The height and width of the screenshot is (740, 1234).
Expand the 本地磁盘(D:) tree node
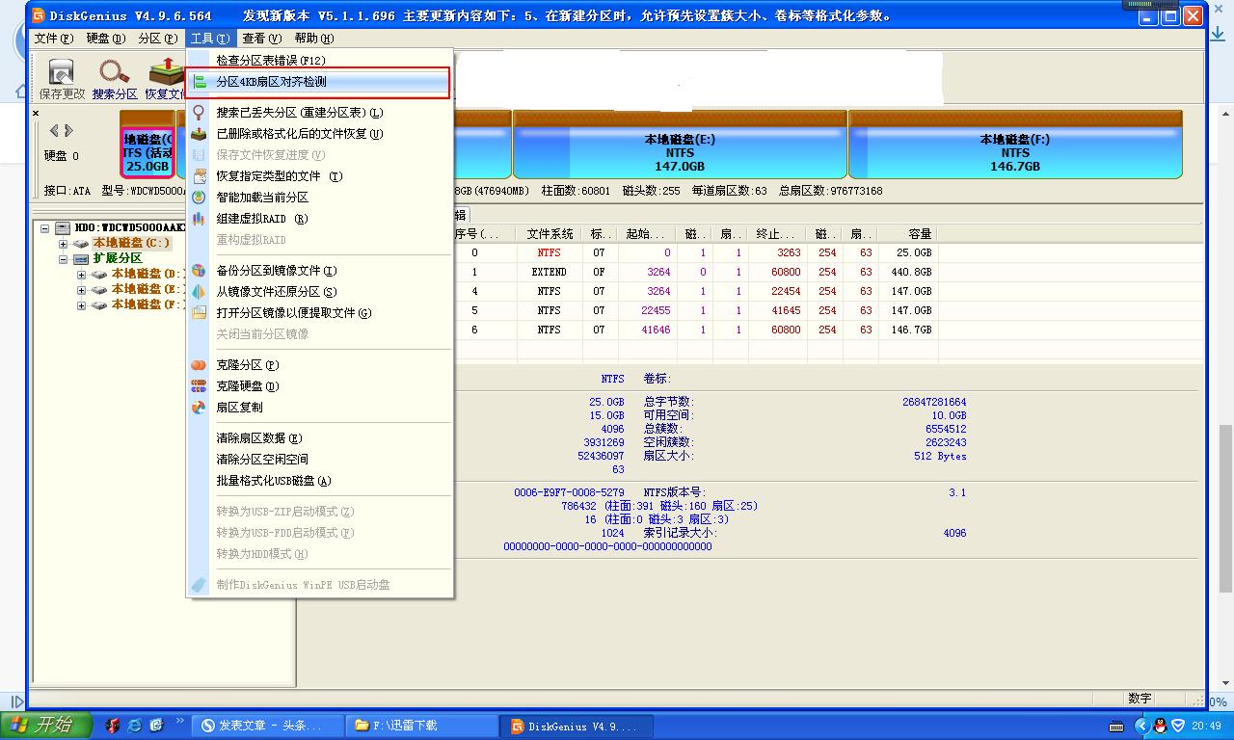[82, 275]
